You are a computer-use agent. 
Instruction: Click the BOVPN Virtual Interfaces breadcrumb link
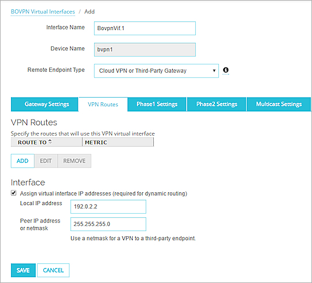click(43, 12)
